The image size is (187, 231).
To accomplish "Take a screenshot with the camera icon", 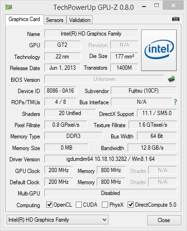I will coord(176,19).
